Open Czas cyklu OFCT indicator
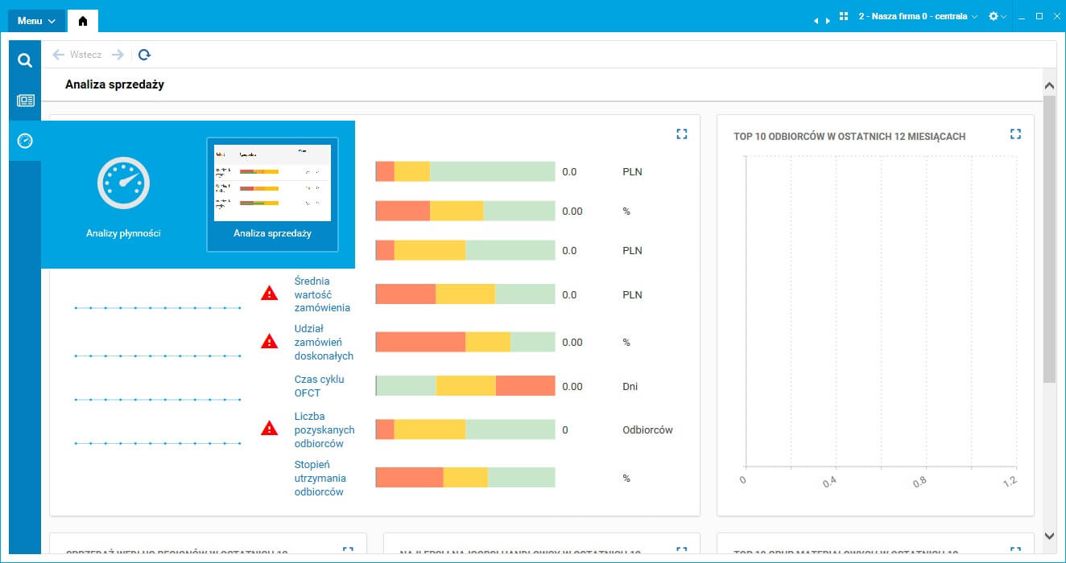The width and height of the screenshot is (1066, 563). (320, 386)
